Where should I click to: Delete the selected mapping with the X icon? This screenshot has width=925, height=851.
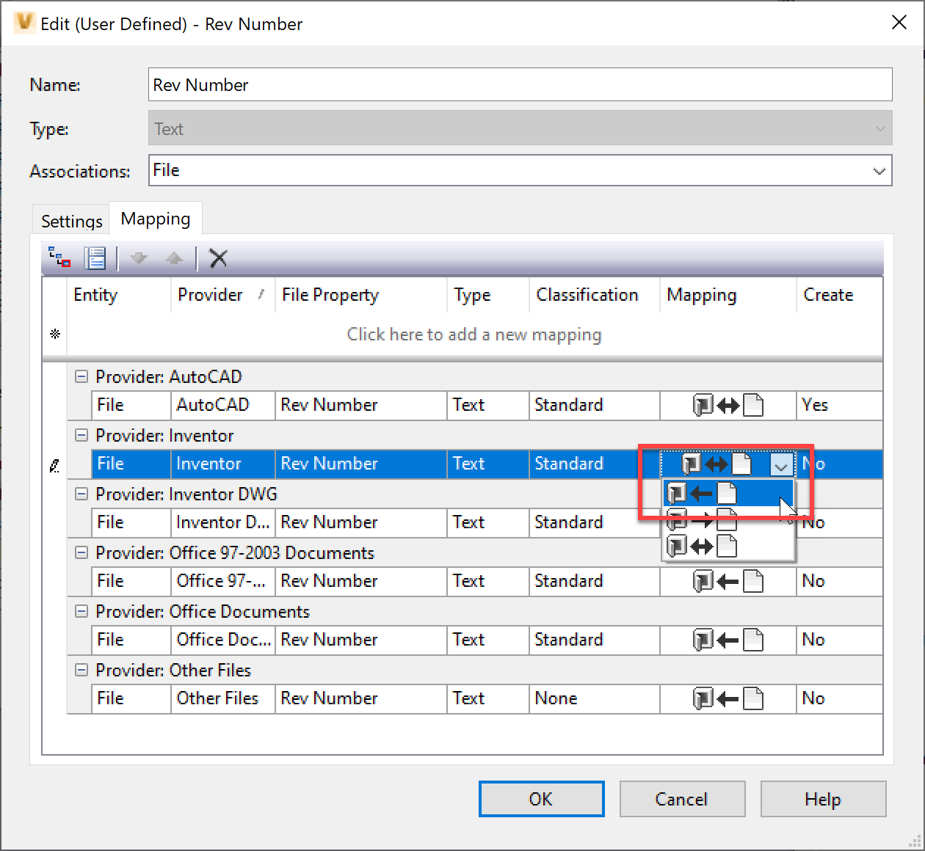coord(218,258)
